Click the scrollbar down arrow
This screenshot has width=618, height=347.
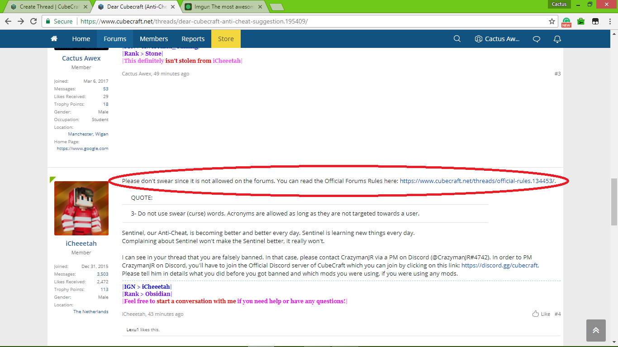[x=614, y=343]
